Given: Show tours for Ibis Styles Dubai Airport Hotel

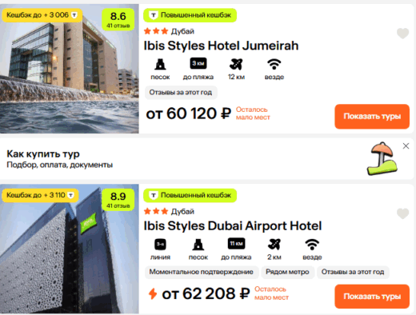Looking at the screenshot, I should pos(372,297).
